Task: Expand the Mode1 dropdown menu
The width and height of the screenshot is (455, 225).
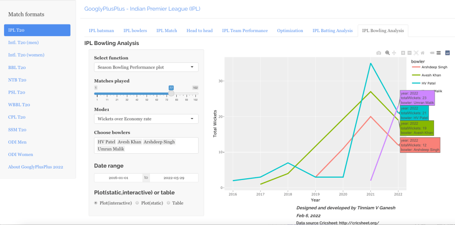Action: (146, 119)
